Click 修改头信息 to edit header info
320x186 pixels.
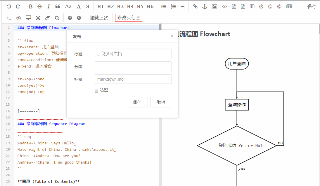129,18
